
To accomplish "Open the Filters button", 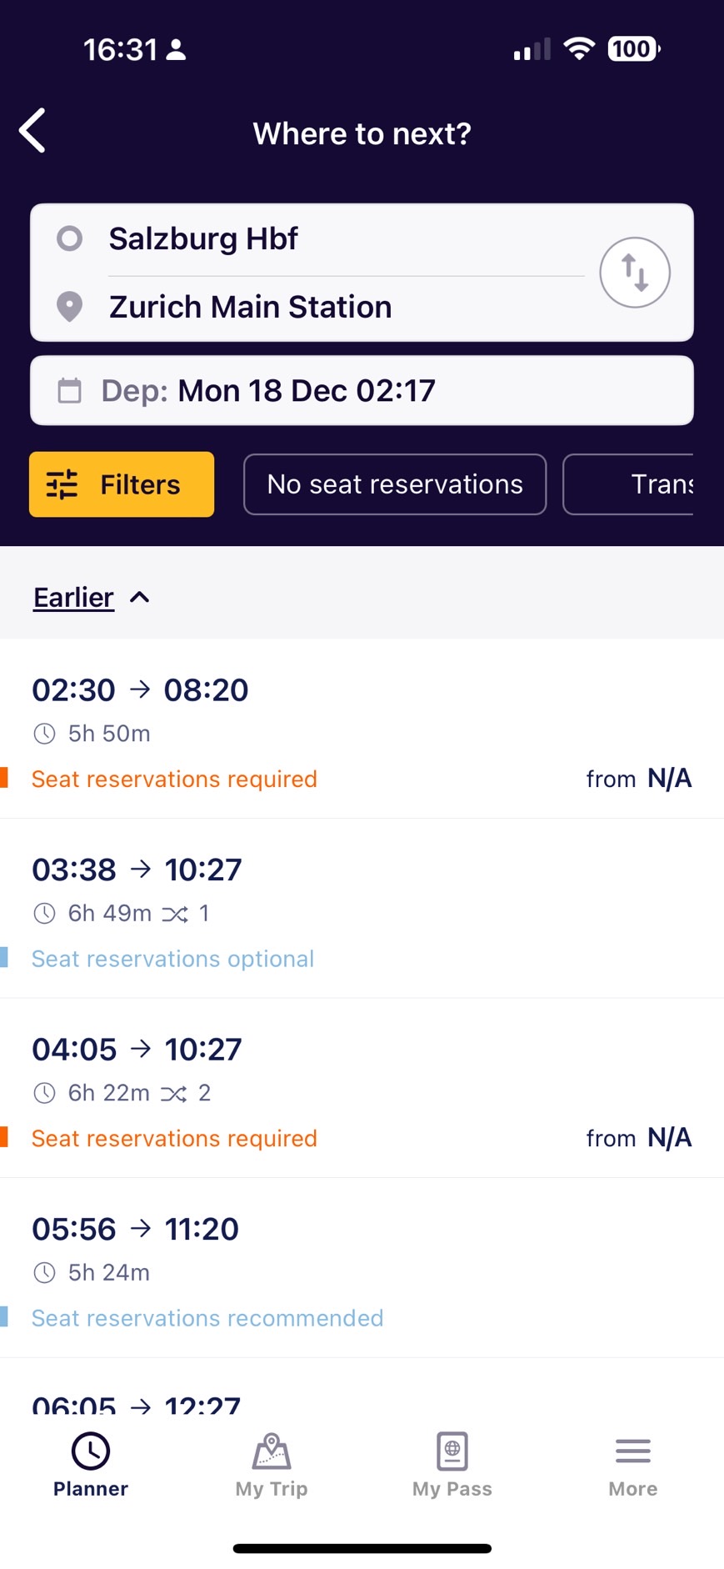I will click(122, 484).
